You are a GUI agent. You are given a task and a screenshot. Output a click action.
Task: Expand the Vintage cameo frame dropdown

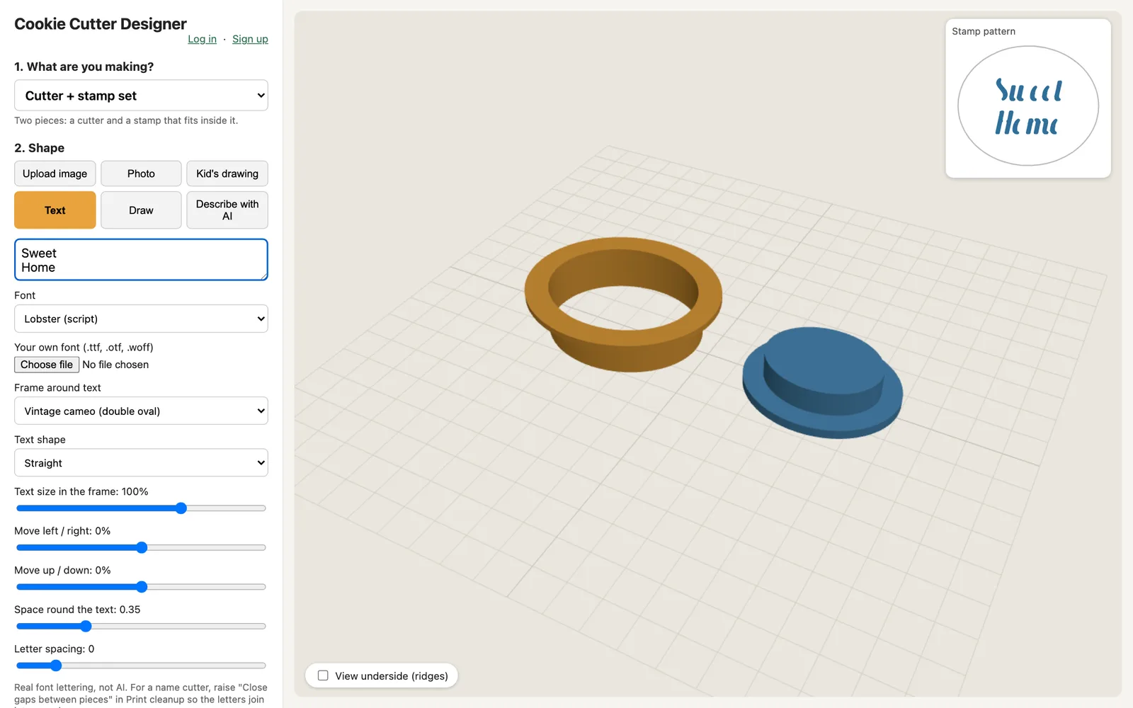[x=141, y=411]
